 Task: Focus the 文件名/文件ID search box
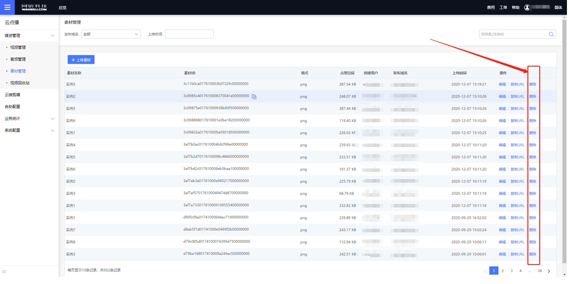coord(514,34)
